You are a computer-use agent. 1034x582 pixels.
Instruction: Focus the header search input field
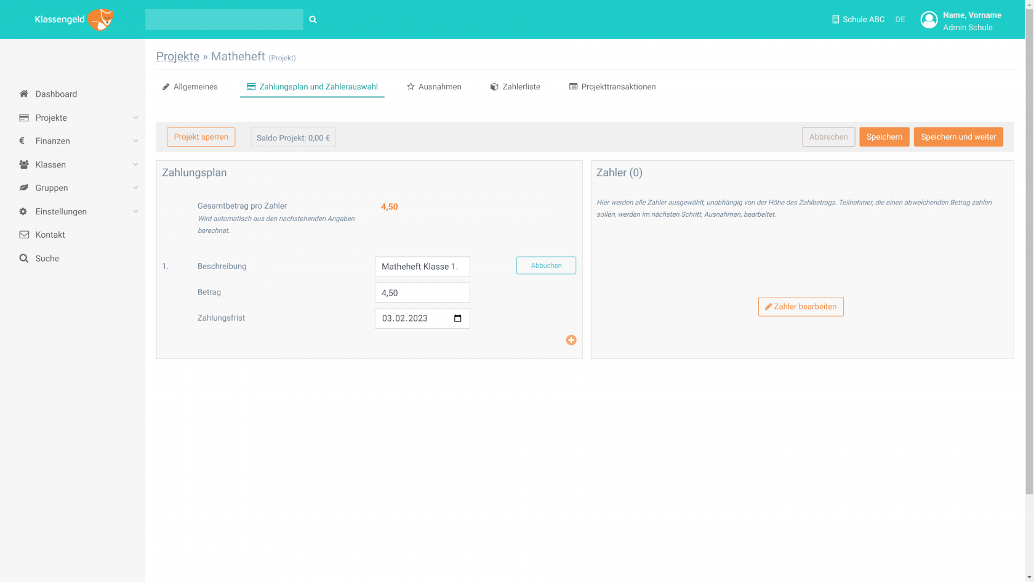click(224, 20)
